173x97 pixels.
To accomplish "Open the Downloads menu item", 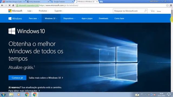I will pyautogui.click(x=104, y=19).
